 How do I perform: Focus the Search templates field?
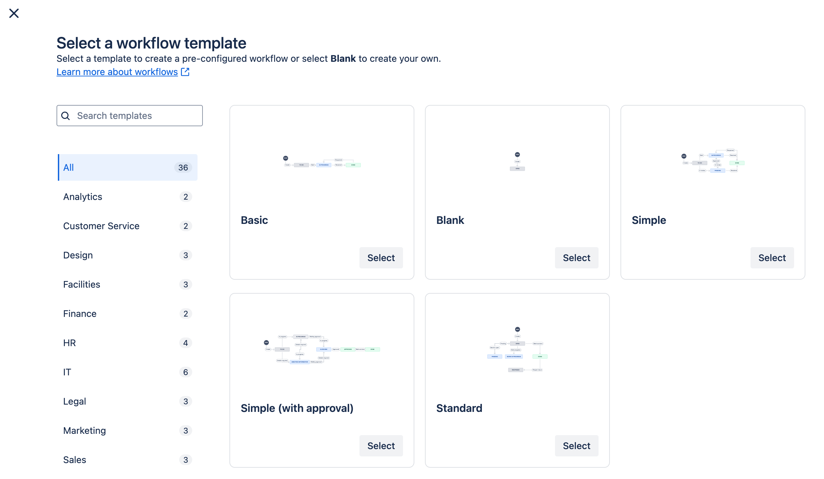(136, 116)
